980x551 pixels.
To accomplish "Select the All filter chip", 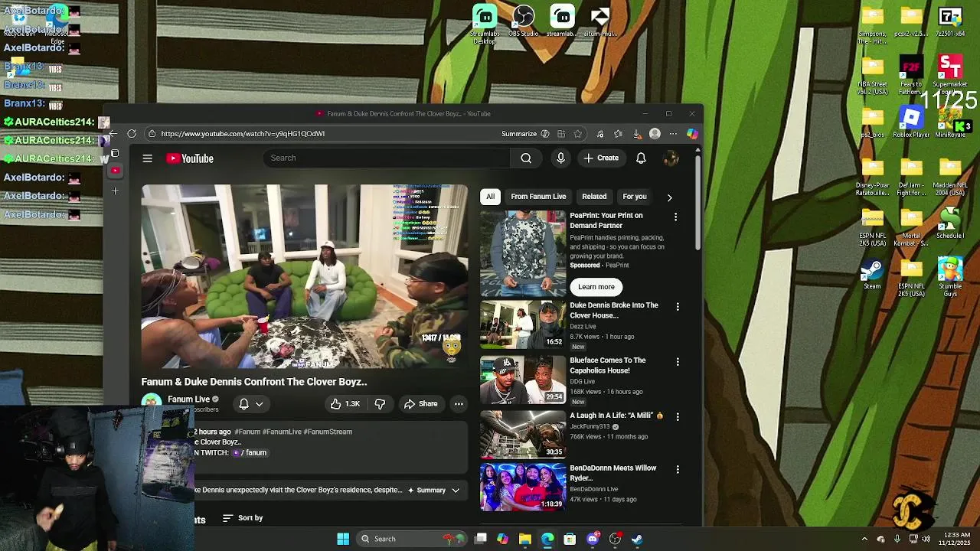I will (x=490, y=197).
